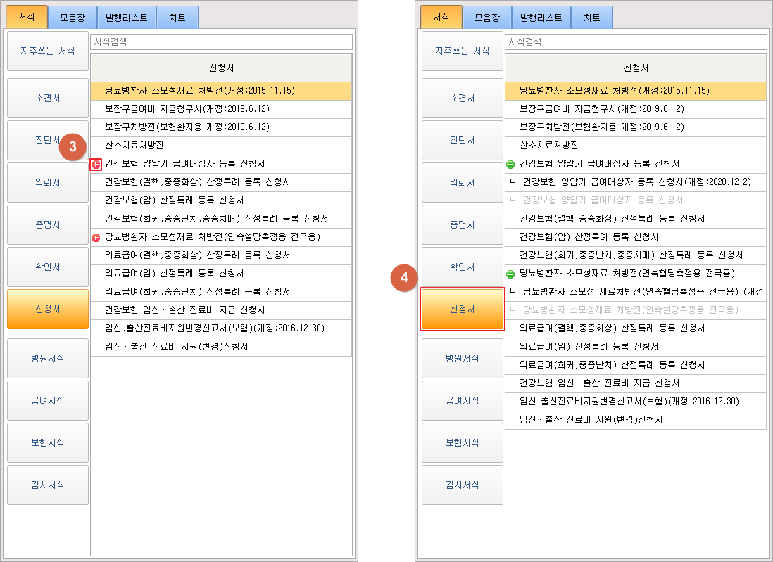Click the highlighted 신청서 button in right panel

click(x=463, y=309)
